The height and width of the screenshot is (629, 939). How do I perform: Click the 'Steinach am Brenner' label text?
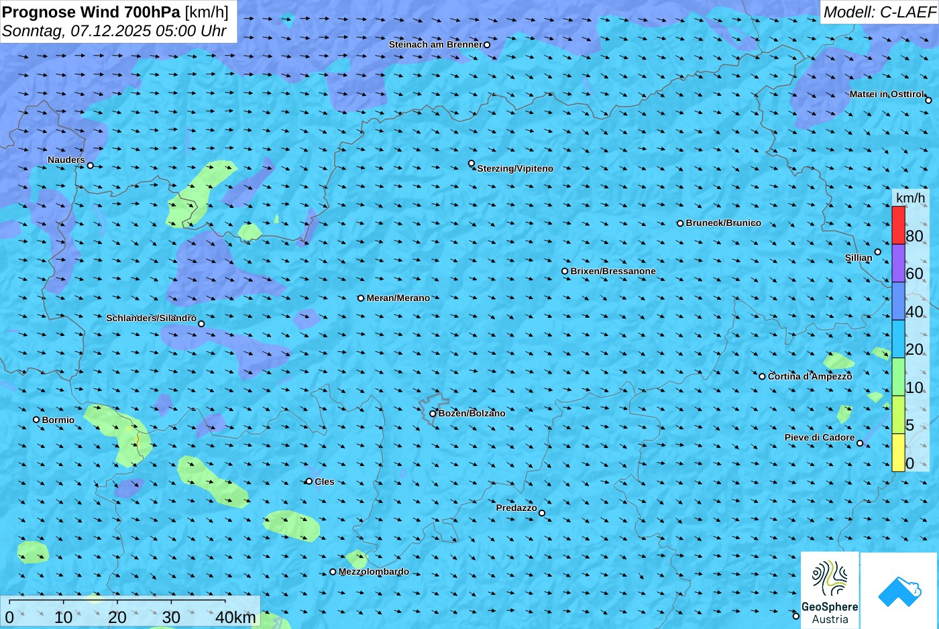pyautogui.click(x=435, y=44)
